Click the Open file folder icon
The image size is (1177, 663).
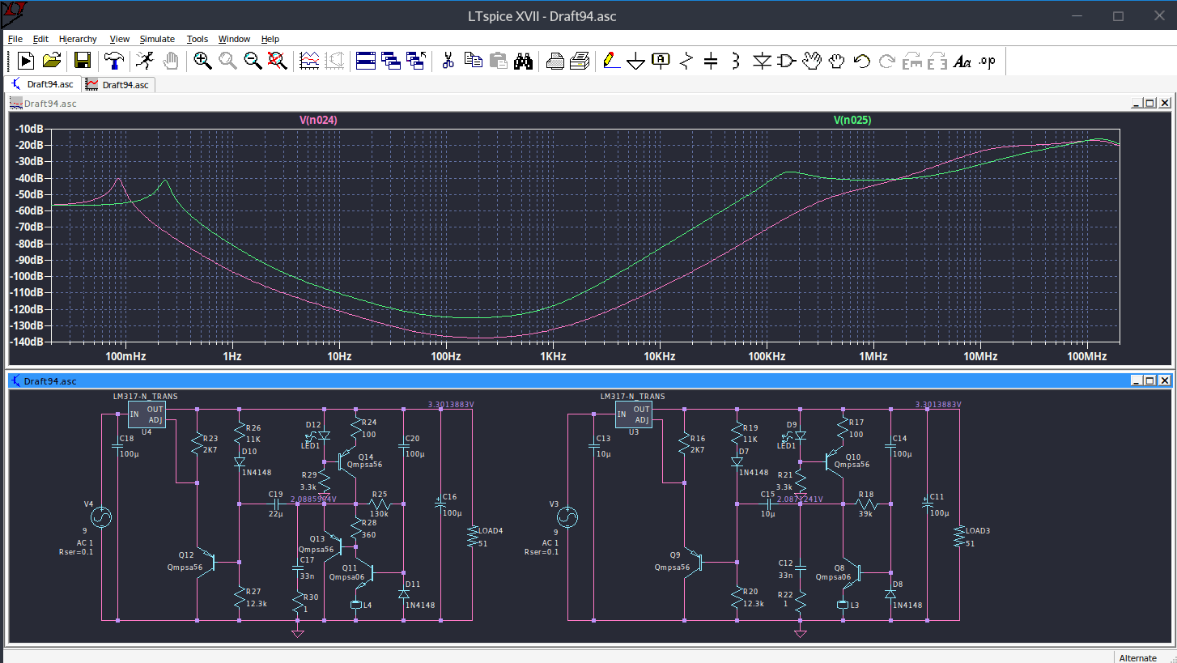51,61
